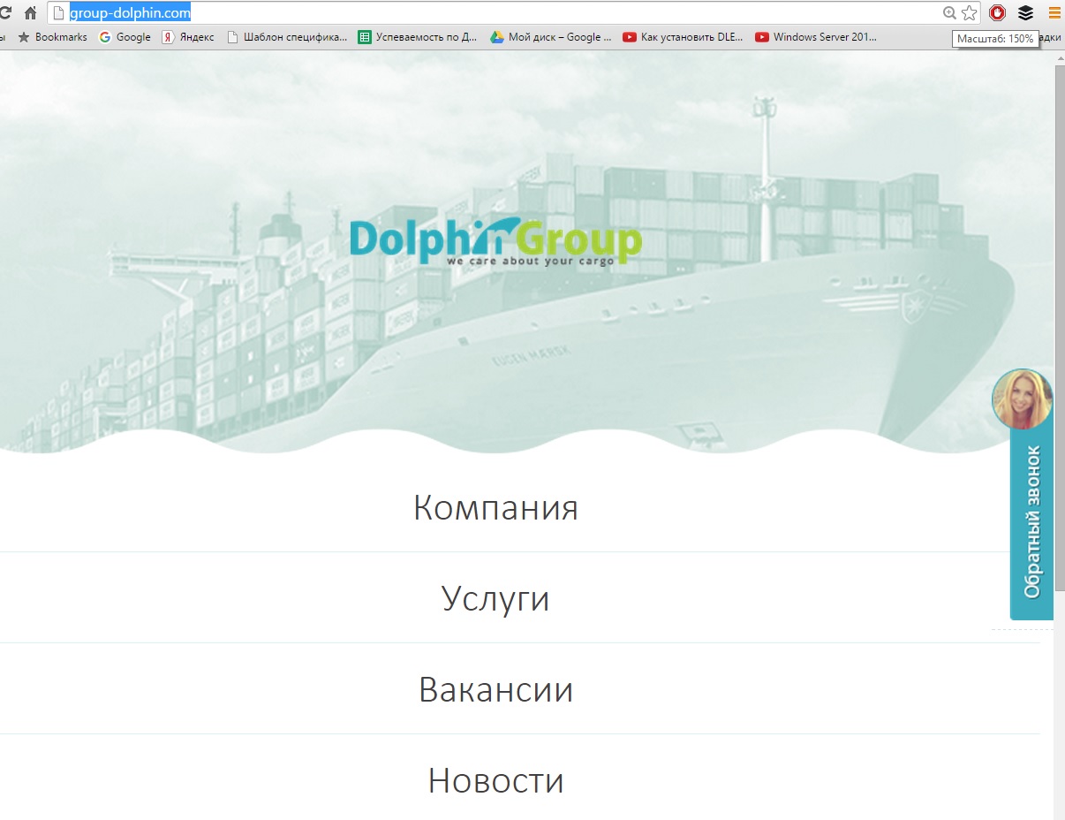Viewport: 1065px width, 820px height.
Task: Open the zoom magnifier icon in address bar
Action: point(949,12)
